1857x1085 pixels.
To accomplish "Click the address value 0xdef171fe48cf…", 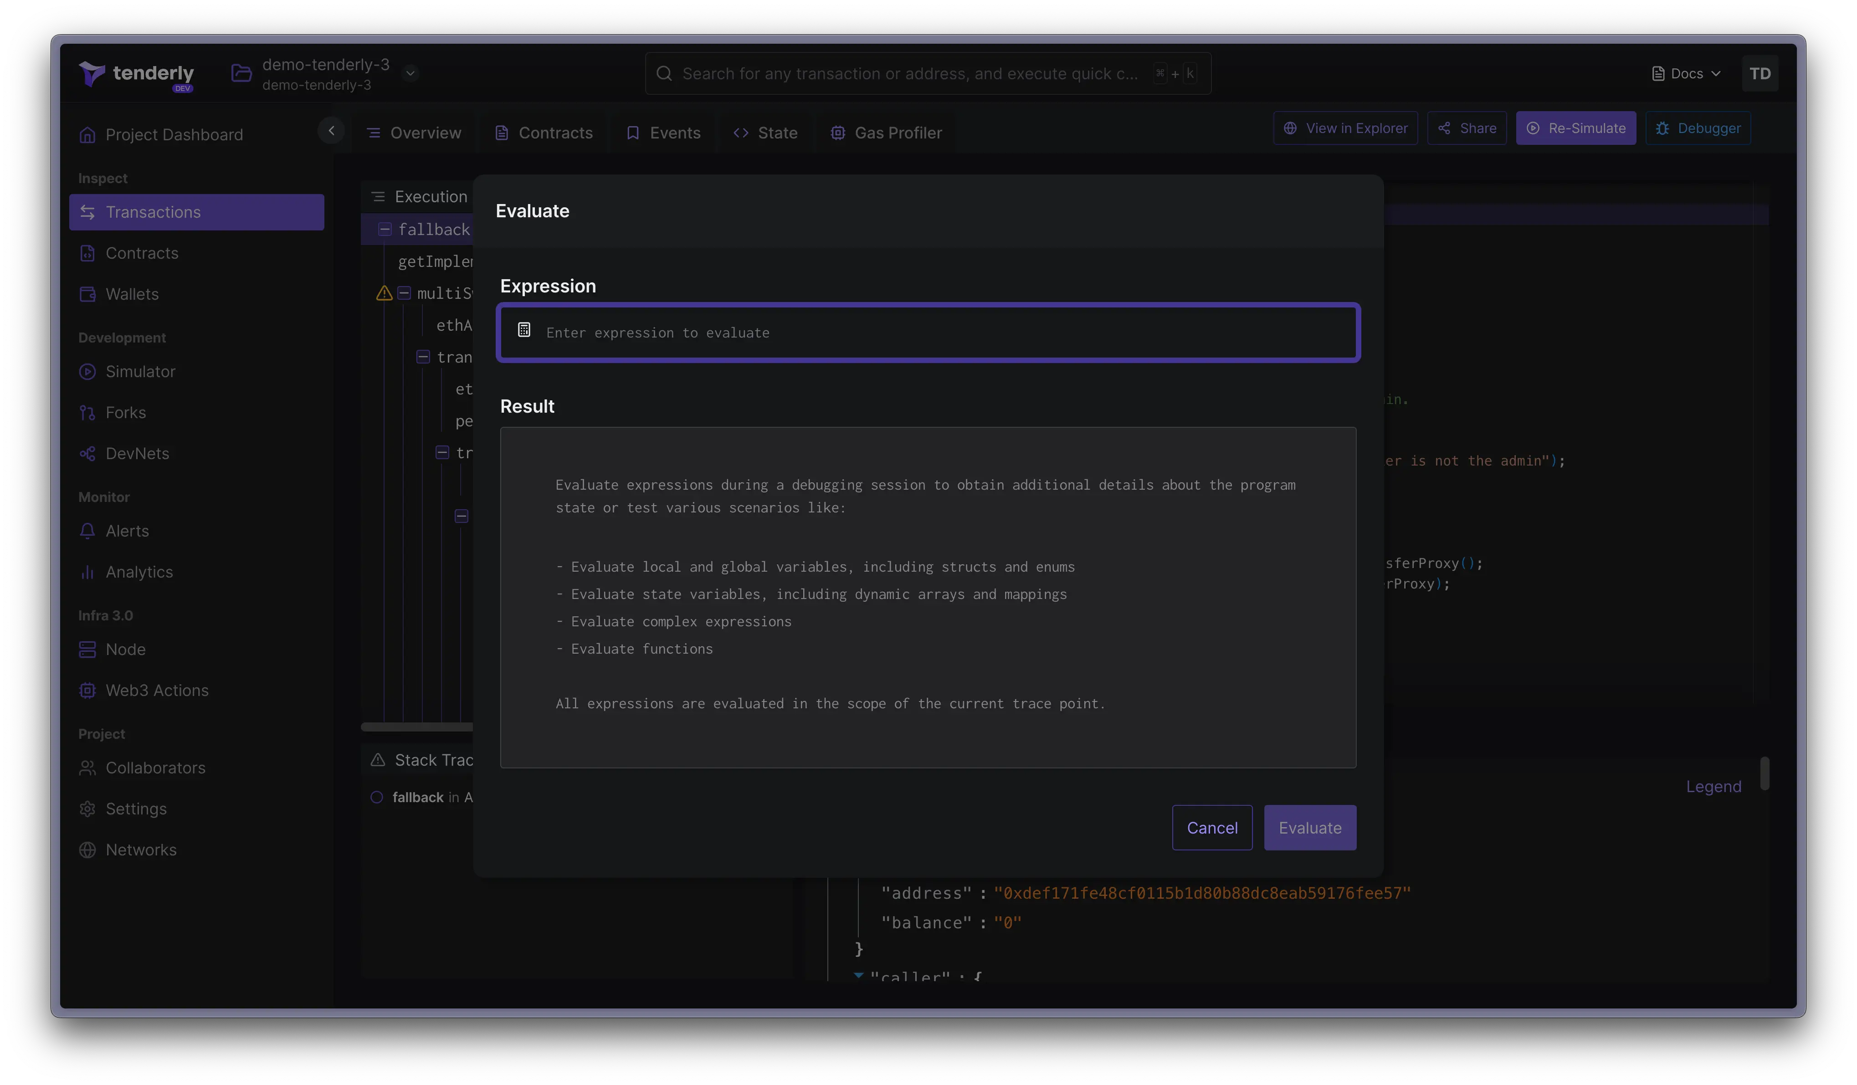I will pyautogui.click(x=1202, y=894).
